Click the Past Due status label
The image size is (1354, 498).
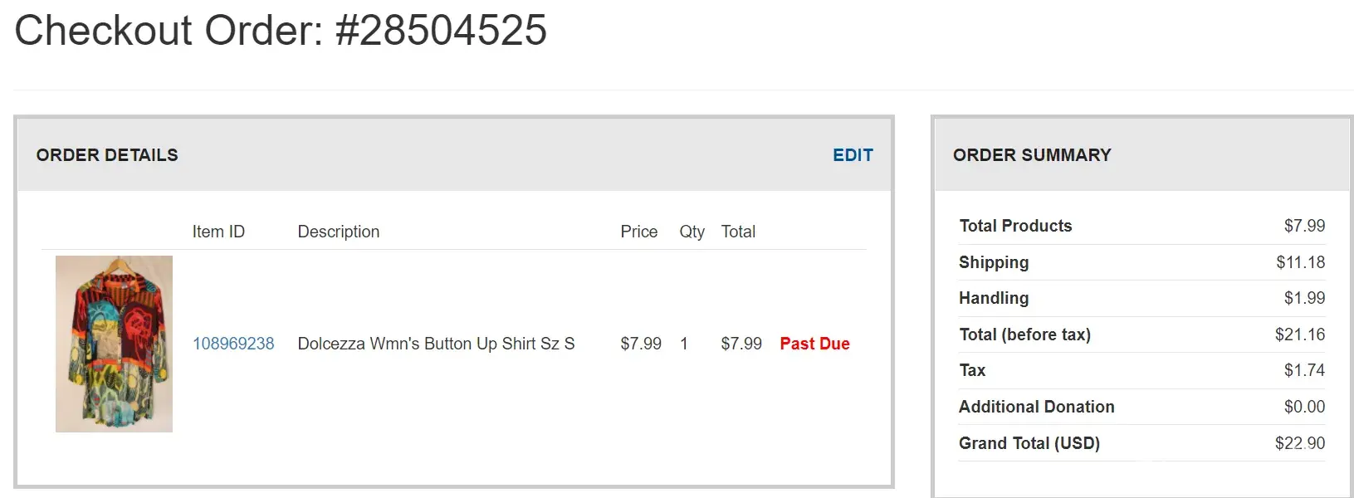coord(814,344)
